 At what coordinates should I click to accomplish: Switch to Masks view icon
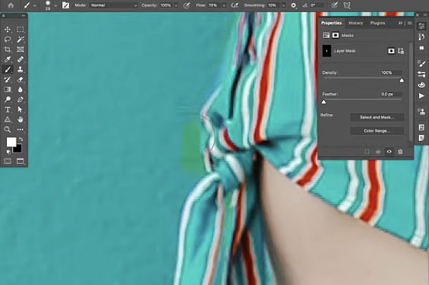[x=335, y=35]
